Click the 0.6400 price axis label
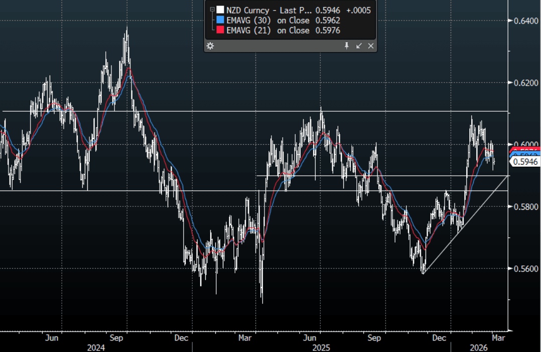 523,21
